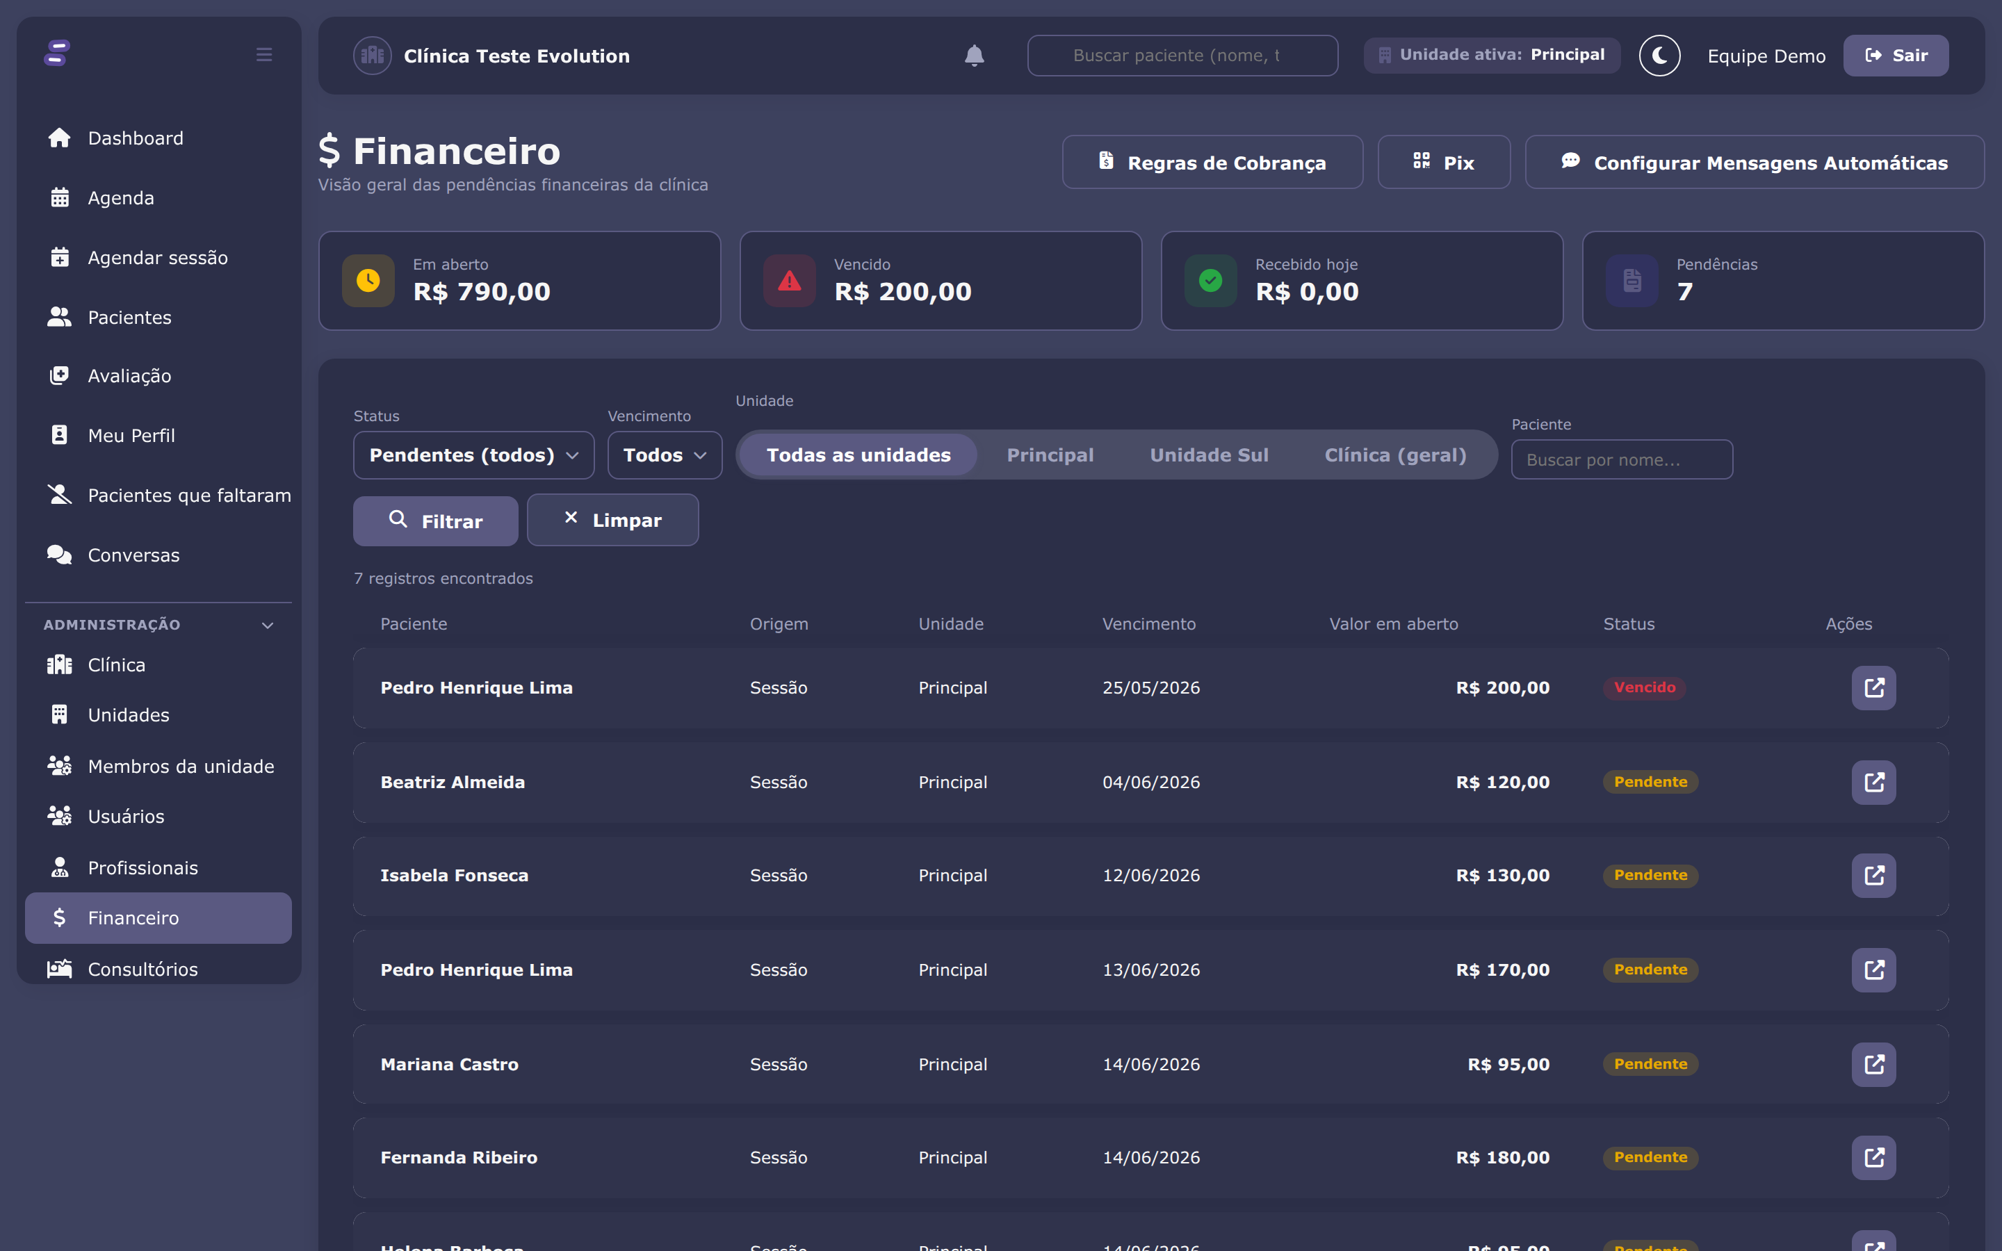Viewport: 2002px width, 1251px height.
Task: Click Pendente badge for Beatriz Almeida
Action: 1650,782
